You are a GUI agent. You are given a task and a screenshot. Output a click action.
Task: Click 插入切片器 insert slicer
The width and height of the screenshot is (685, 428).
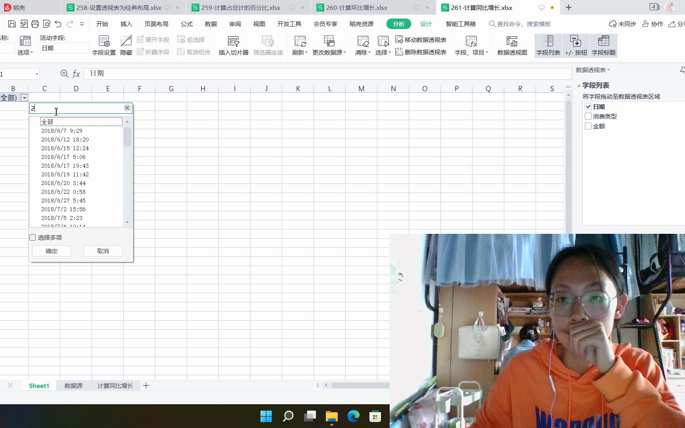coord(233,46)
